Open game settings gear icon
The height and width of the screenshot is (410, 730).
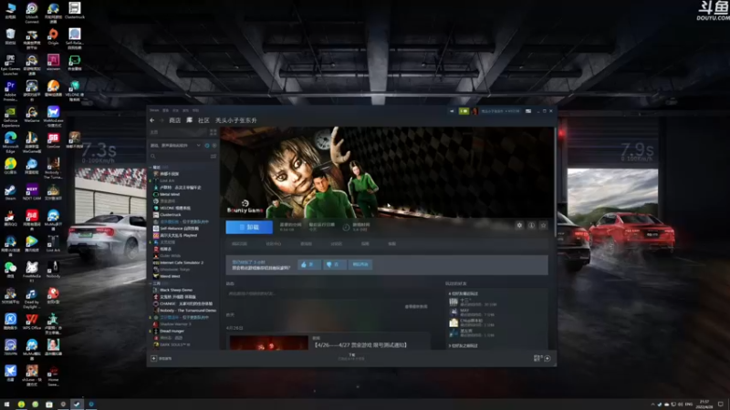[x=519, y=225]
